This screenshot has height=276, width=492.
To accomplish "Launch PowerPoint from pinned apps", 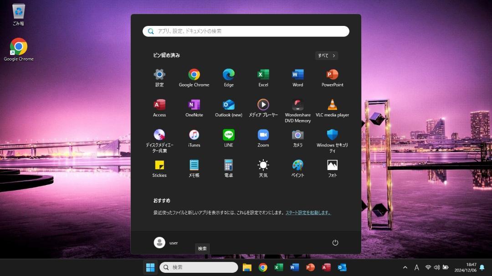I will click(x=332, y=78).
